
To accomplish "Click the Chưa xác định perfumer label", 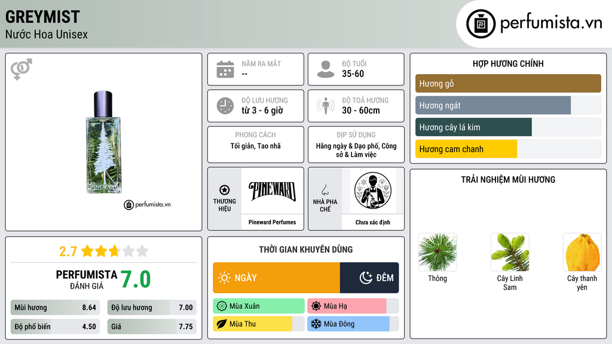I will (x=373, y=222).
